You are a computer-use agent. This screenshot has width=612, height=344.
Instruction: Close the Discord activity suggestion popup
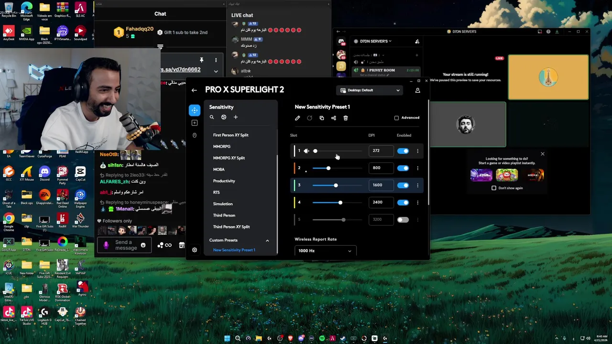pyautogui.click(x=542, y=154)
